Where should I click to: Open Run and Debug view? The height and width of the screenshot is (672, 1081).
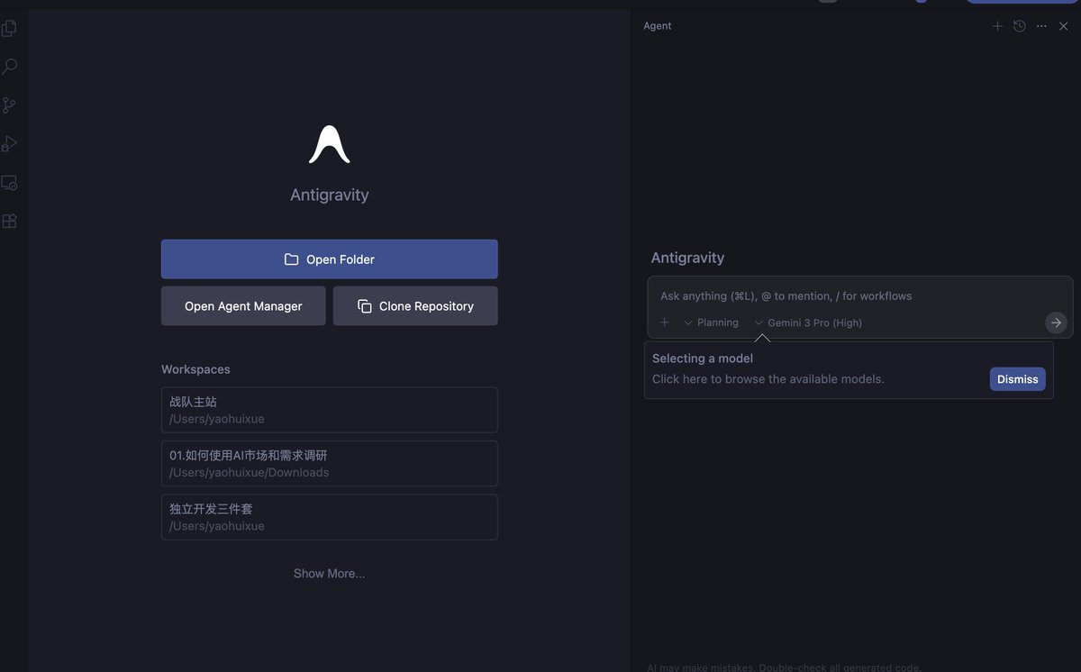coord(9,144)
